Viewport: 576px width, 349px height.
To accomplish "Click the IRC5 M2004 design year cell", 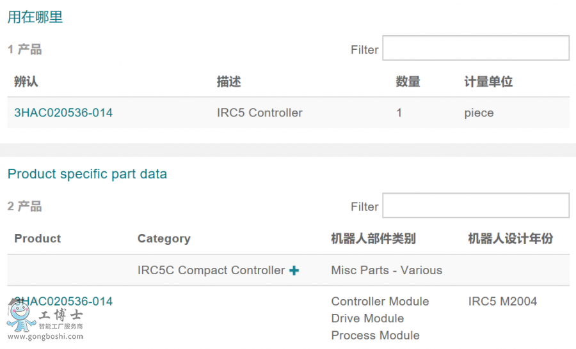I will click(502, 301).
